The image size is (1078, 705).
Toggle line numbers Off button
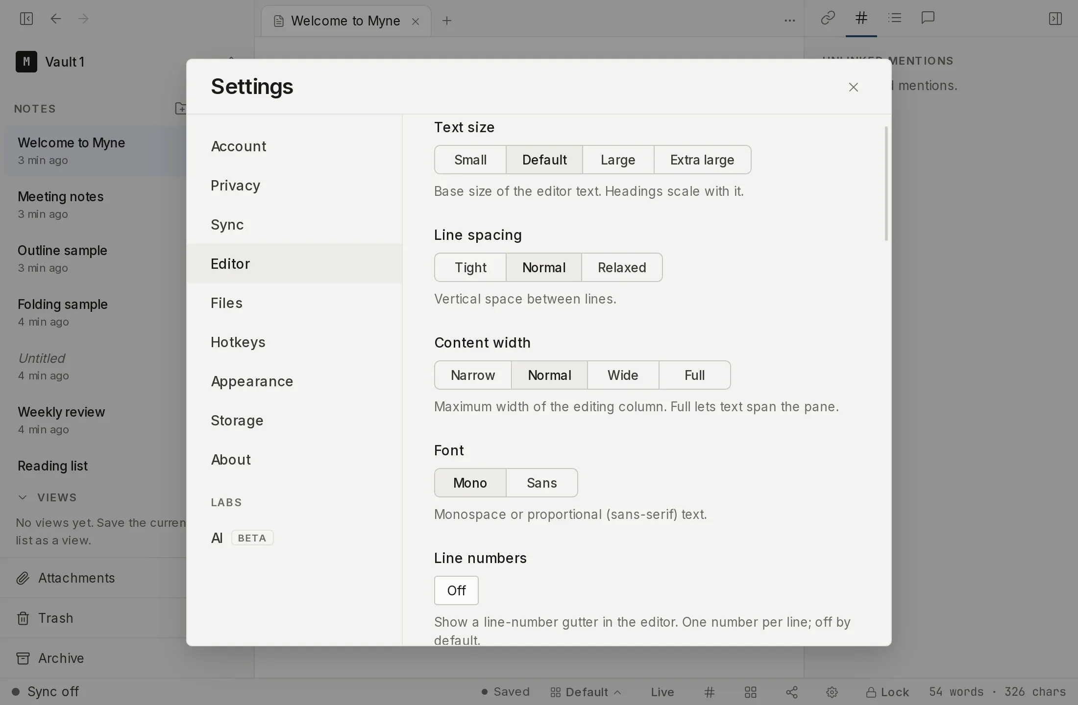tap(456, 590)
